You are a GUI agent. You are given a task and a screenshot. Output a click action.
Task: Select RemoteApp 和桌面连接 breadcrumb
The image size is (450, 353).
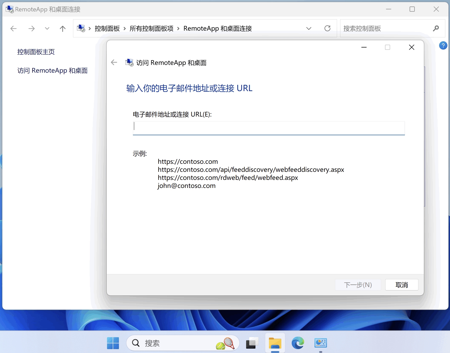click(x=218, y=29)
